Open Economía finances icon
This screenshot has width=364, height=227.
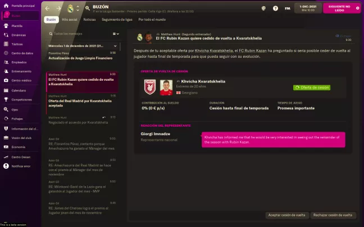(x=6, y=147)
